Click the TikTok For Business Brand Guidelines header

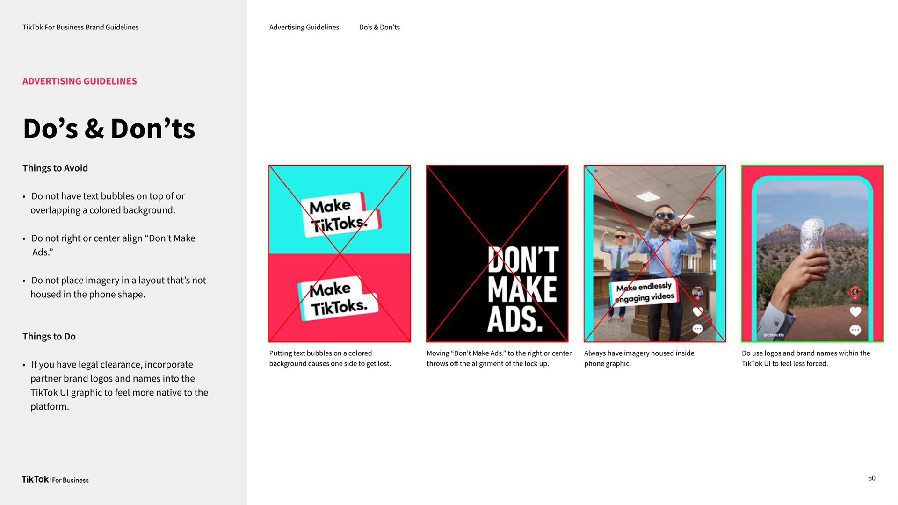80,27
